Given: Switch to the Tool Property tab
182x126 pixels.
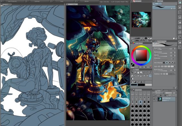Looking at the screenshot, I should tap(161, 41).
